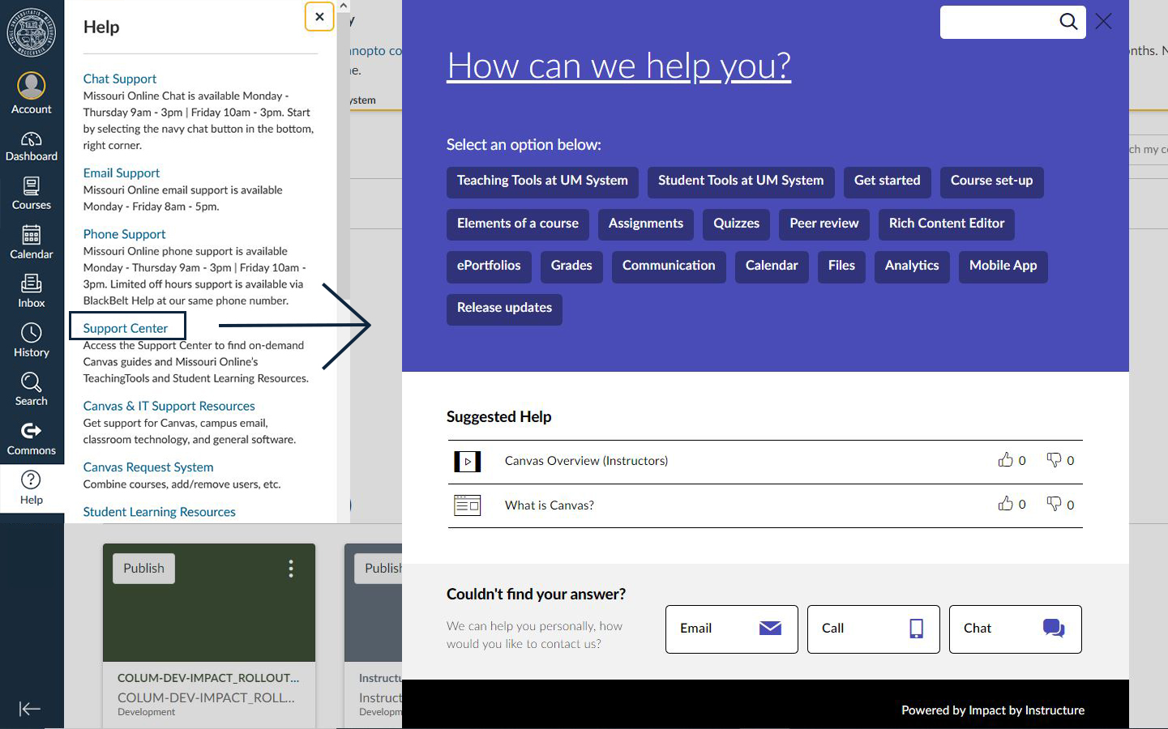The image size is (1168, 729).
Task: Select the Mobile App topic
Action: (x=1003, y=266)
